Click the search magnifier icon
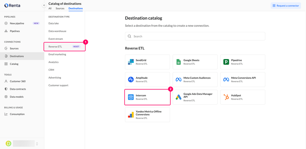Screen dimensions: 306x149 pos(129,36)
